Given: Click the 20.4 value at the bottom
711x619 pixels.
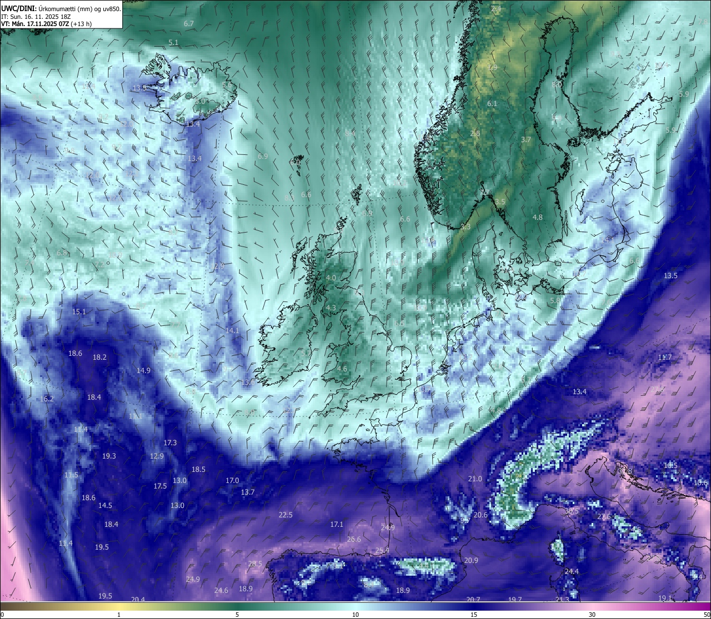Looking at the screenshot, I should [x=138, y=600].
